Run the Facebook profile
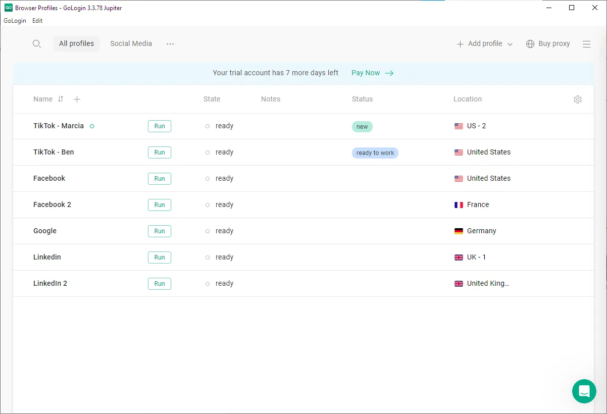Image resolution: width=607 pixels, height=414 pixels. click(x=160, y=179)
